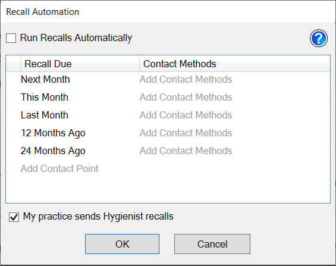Add contact methods for Last Month
Screen dimensions: 336x266
click(x=186, y=115)
